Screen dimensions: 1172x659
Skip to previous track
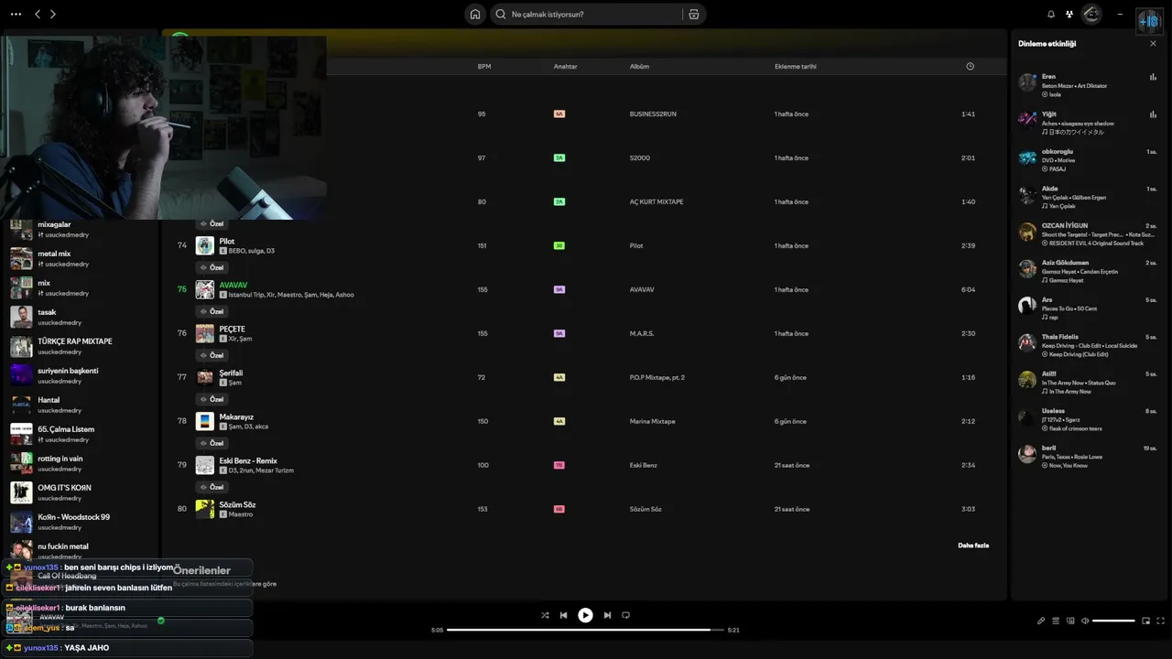564,615
